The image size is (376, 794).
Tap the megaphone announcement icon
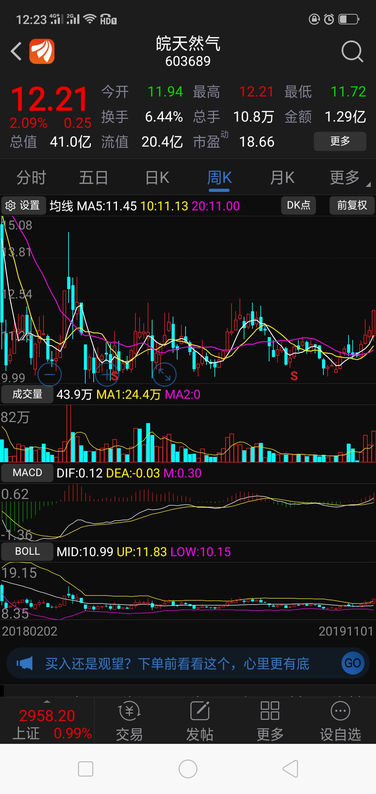click(24, 663)
